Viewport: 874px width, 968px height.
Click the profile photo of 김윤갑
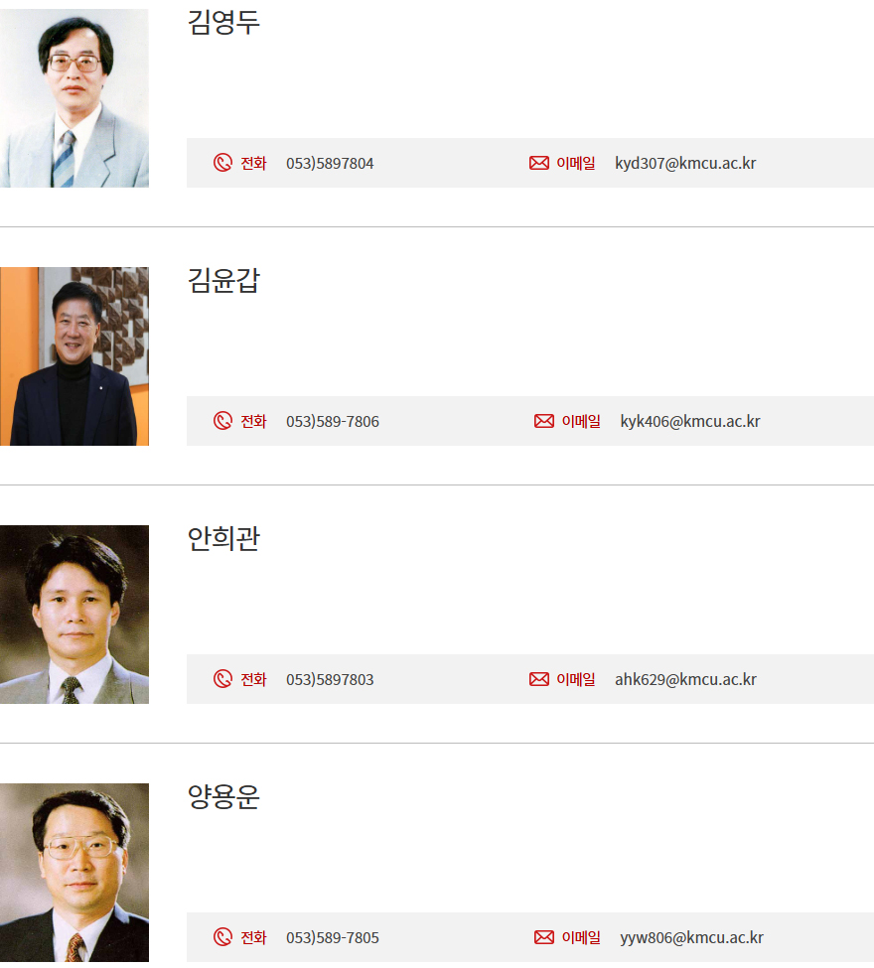click(x=74, y=356)
